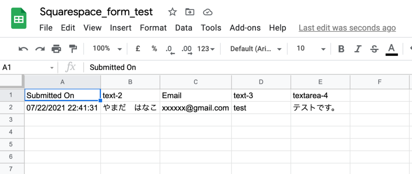Open the 100% zoom dropdown
Screen dimensions: 412x174
coord(107,49)
